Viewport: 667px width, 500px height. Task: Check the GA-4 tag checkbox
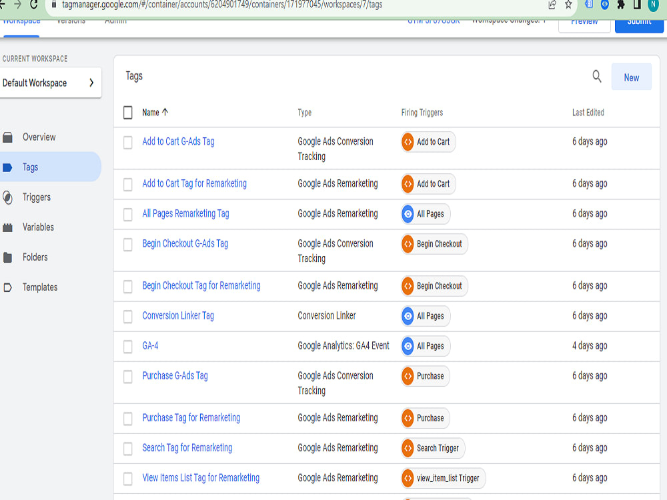(x=127, y=347)
